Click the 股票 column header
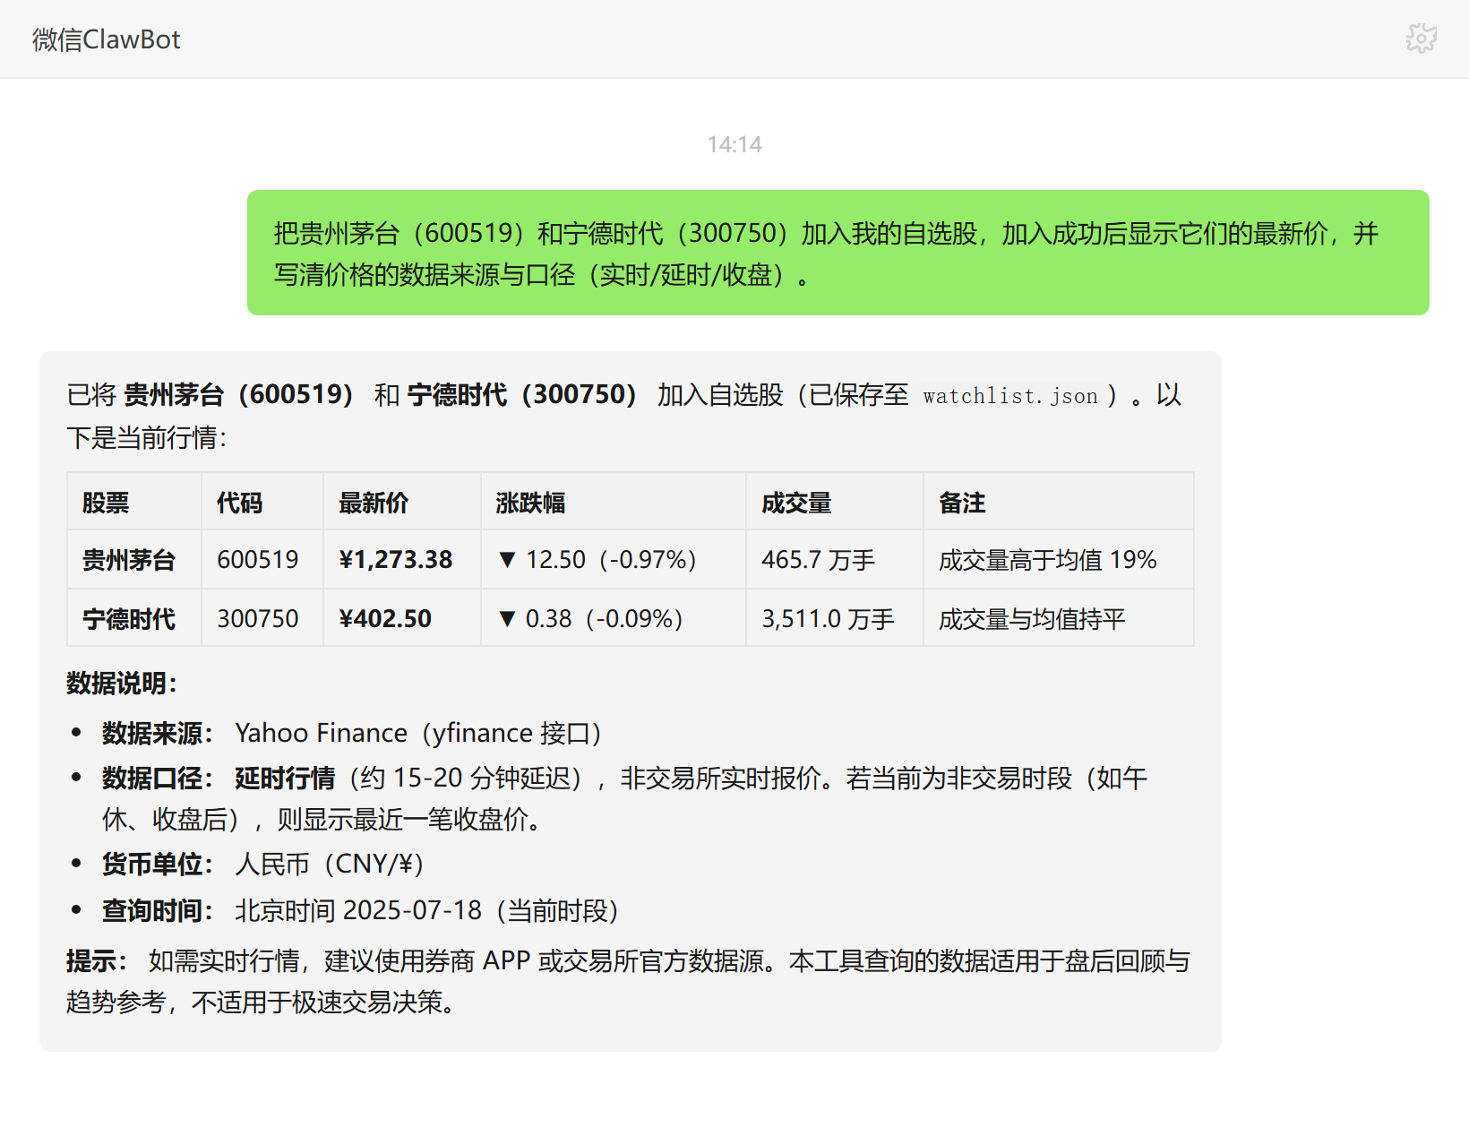Image resolution: width=1469 pixels, height=1136 pixels. pos(134,502)
